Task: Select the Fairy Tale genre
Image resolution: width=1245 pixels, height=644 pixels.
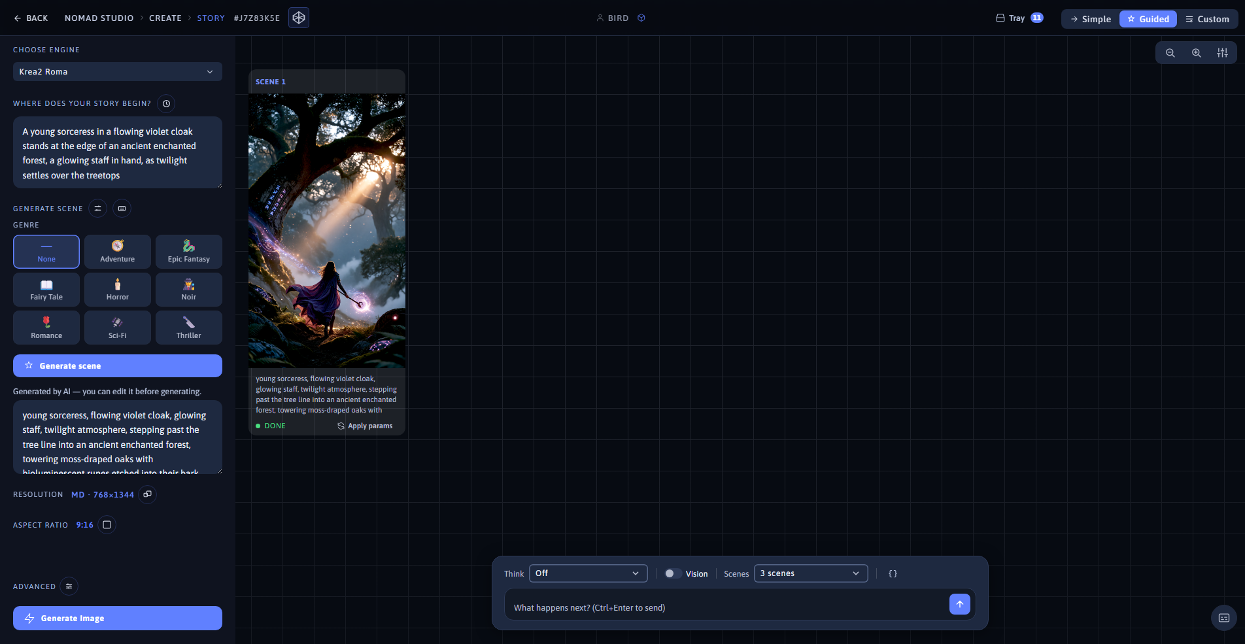Action: point(46,290)
